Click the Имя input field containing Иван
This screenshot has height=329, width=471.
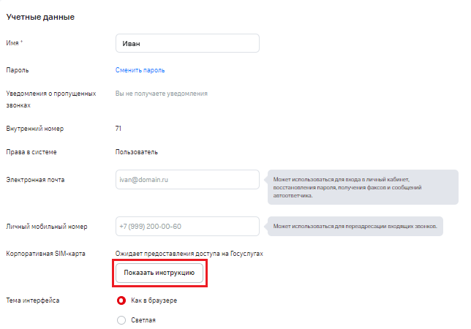click(x=187, y=43)
